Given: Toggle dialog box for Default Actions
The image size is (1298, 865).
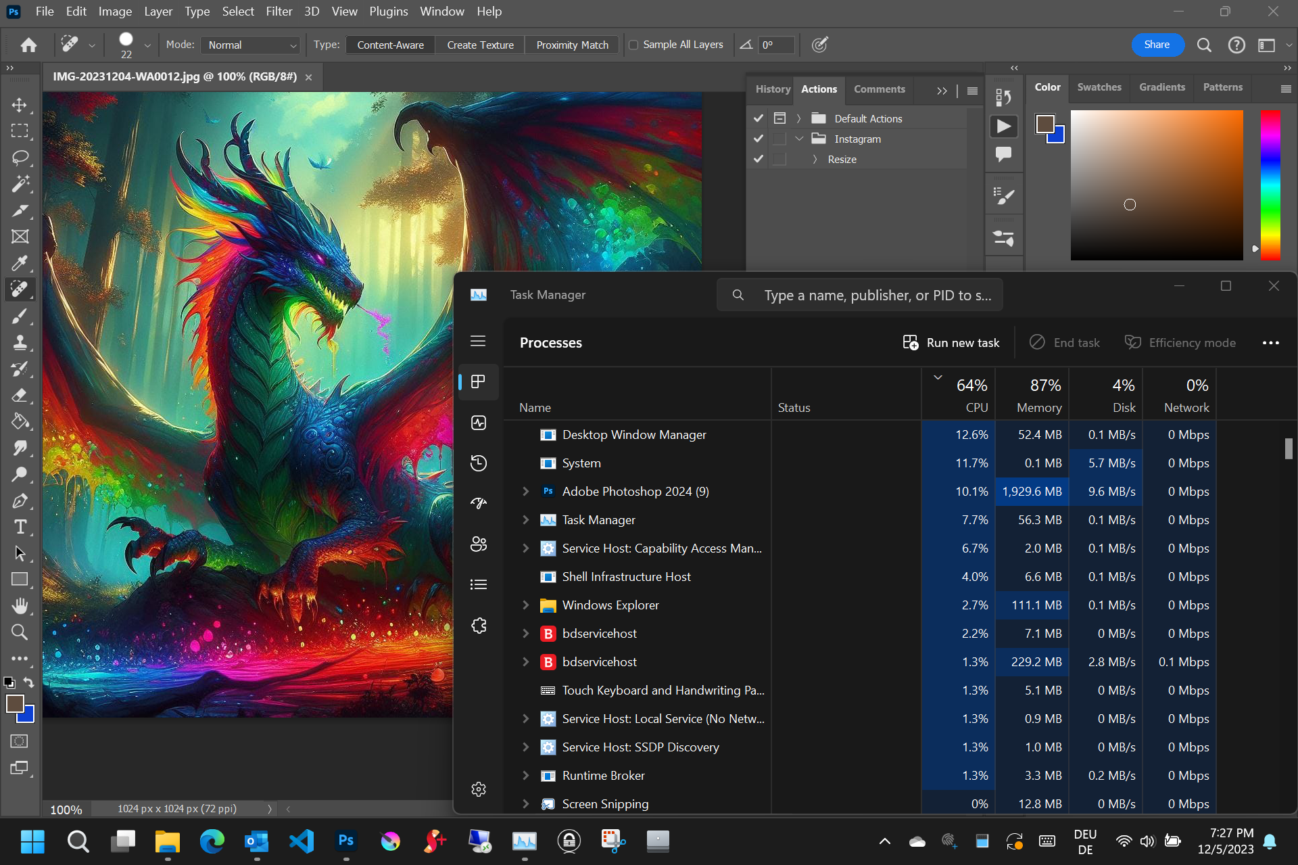Looking at the screenshot, I should point(779,118).
